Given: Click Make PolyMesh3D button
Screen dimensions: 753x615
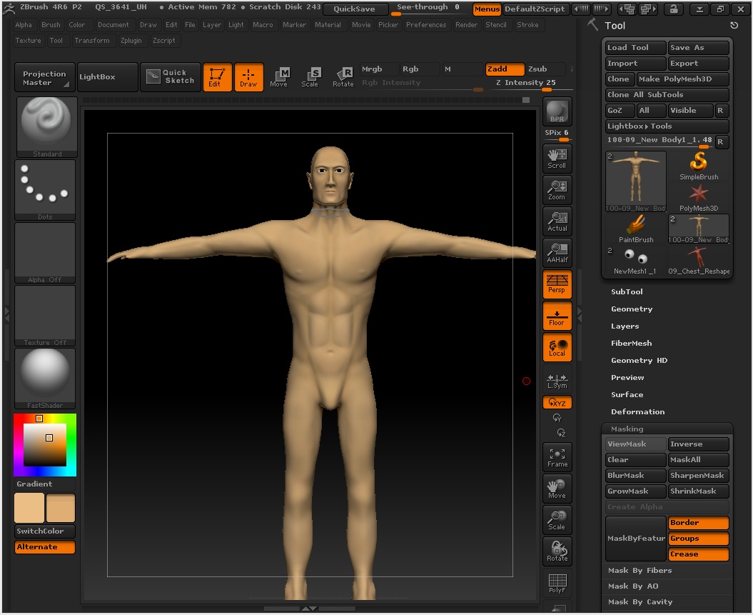Looking at the screenshot, I should pos(683,79).
